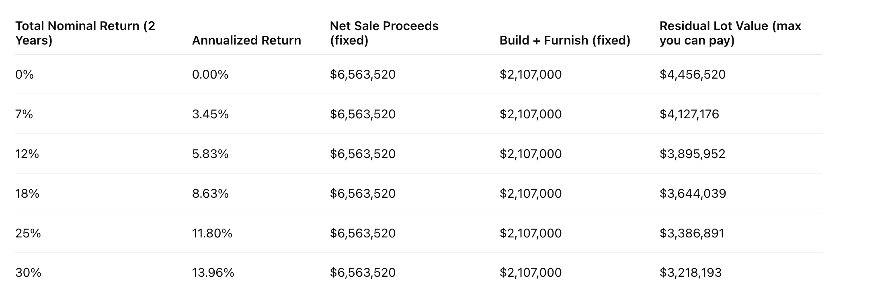Select the 12% total return cell
This screenshot has width=894, height=296.
tap(27, 154)
